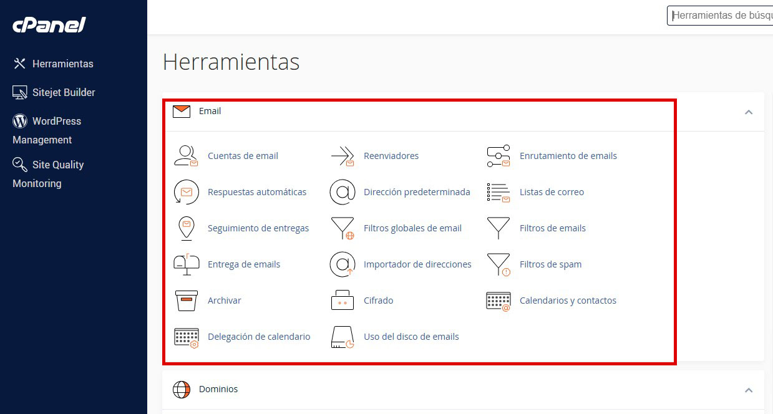Click the Seguimiento de entregas pin icon
This screenshot has width=773, height=414.
(186, 228)
